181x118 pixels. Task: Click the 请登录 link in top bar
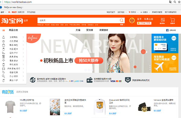click(x=14, y=12)
